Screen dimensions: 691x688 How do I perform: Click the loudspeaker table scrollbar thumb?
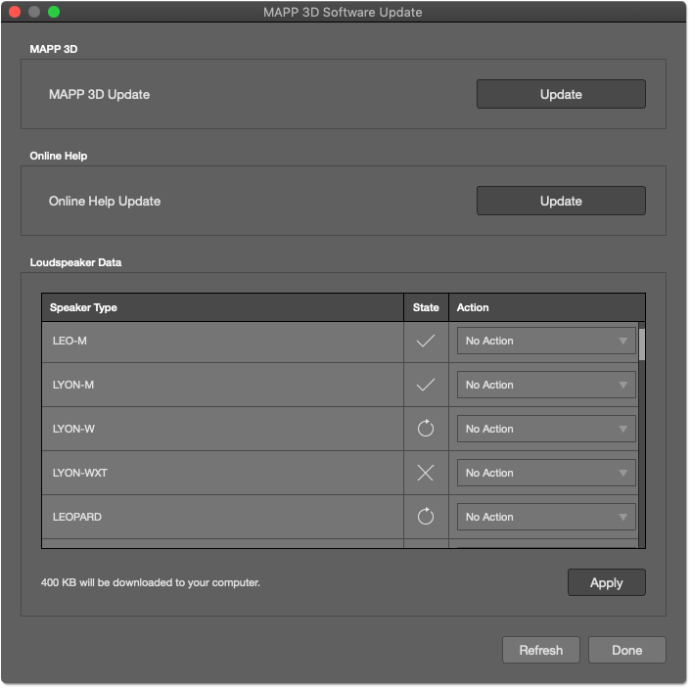coord(642,344)
